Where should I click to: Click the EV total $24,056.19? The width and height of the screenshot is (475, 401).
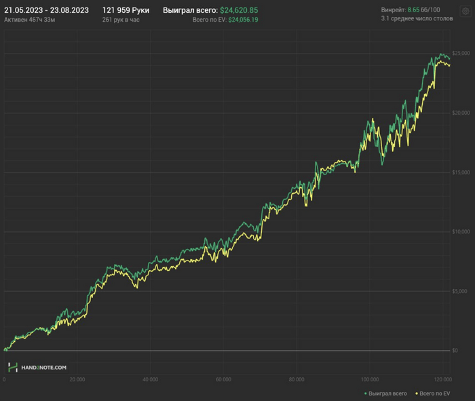pos(243,20)
